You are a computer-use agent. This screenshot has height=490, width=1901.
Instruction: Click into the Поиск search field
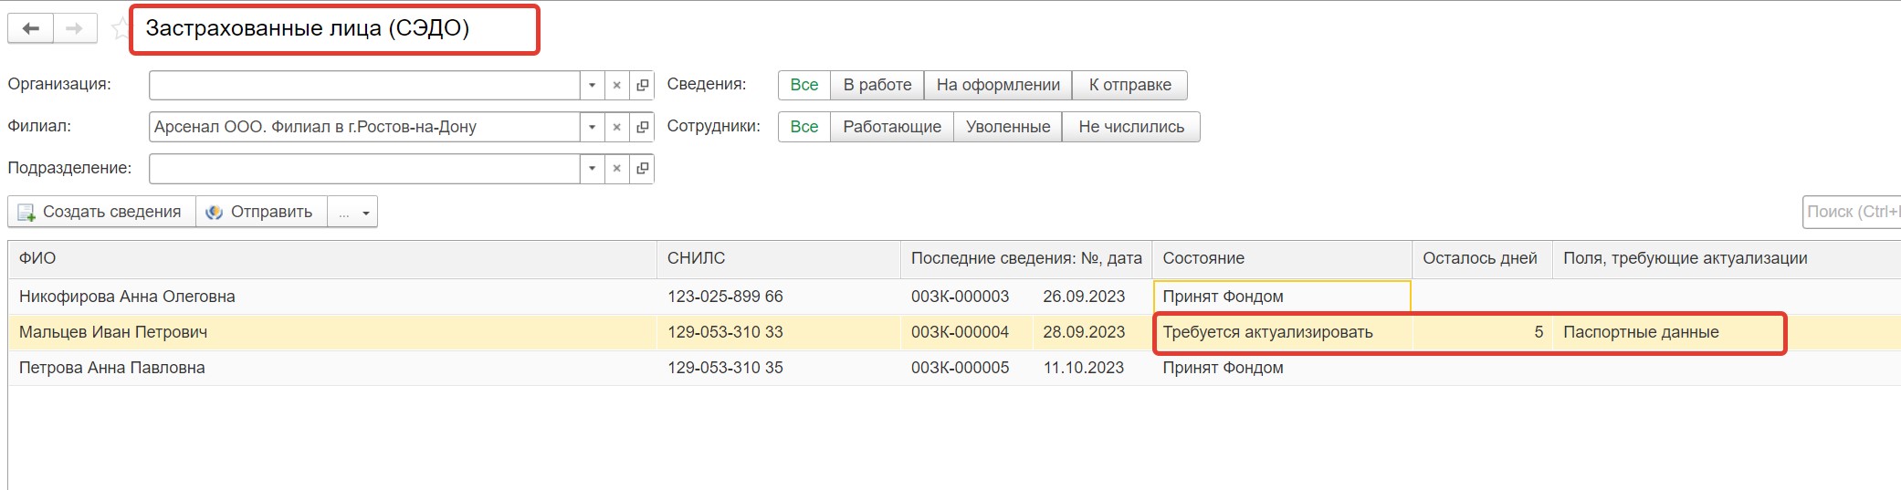tap(1850, 212)
